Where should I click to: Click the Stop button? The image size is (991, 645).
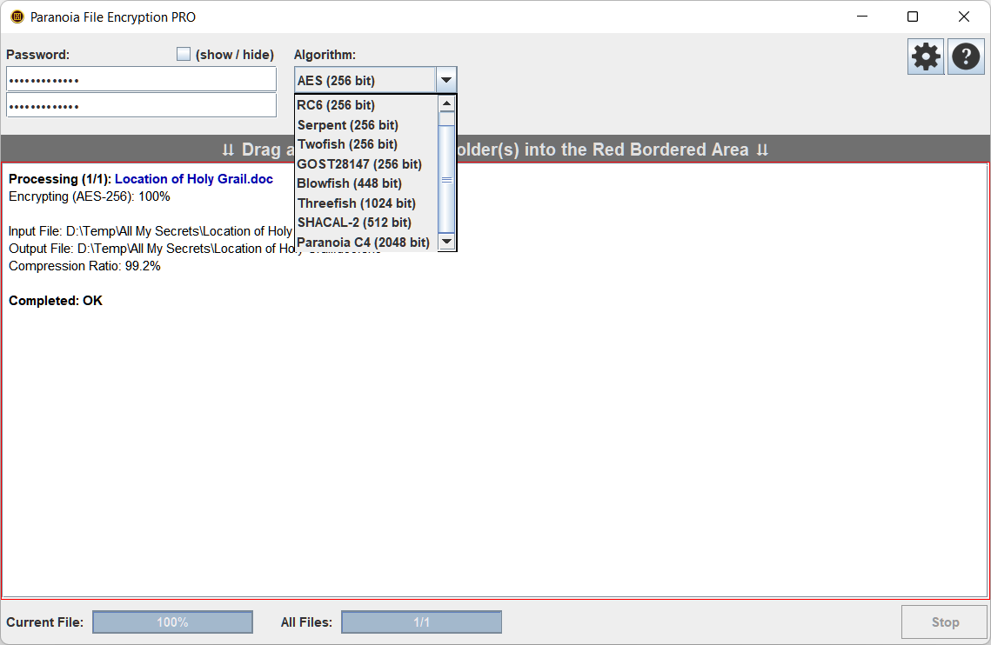(x=944, y=622)
